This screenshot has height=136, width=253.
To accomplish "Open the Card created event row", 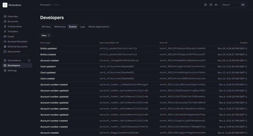I will pyautogui.click(x=144, y=79).
